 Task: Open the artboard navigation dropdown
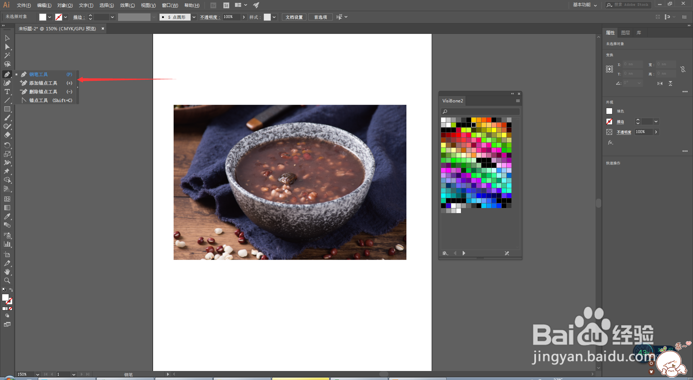[x=74, y=374]
